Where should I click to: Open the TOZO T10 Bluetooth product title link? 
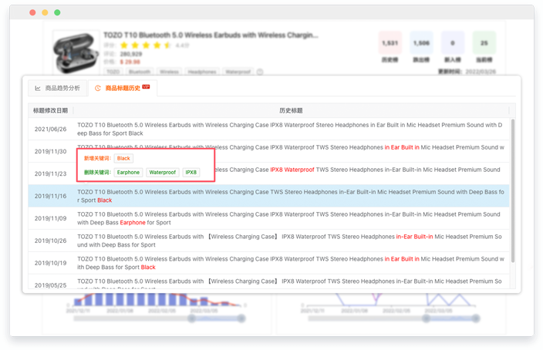pyautogui.click(x=211, y=35)
